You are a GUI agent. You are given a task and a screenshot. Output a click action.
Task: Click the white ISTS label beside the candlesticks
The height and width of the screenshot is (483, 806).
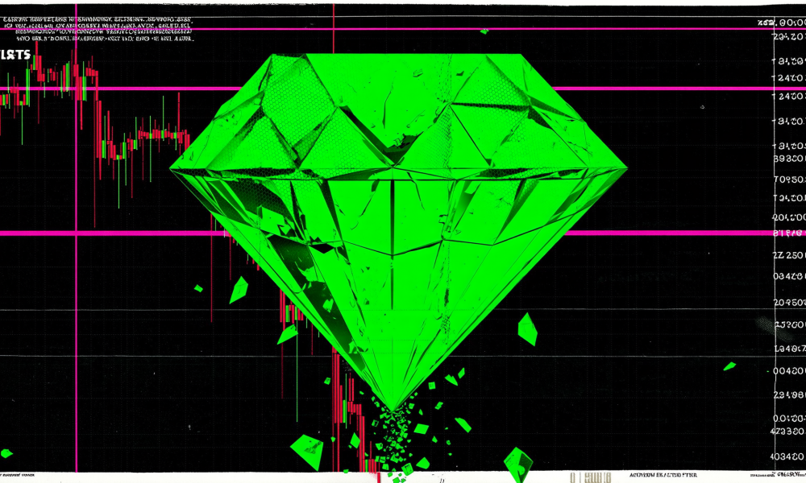[15, 55]
